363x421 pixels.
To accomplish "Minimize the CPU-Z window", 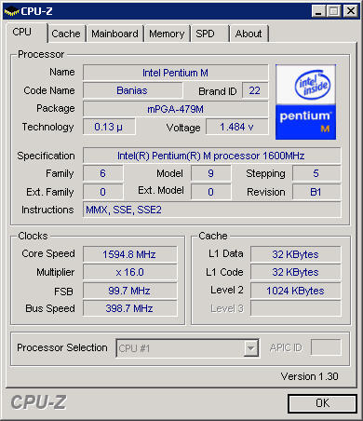I will coord(318,11).
